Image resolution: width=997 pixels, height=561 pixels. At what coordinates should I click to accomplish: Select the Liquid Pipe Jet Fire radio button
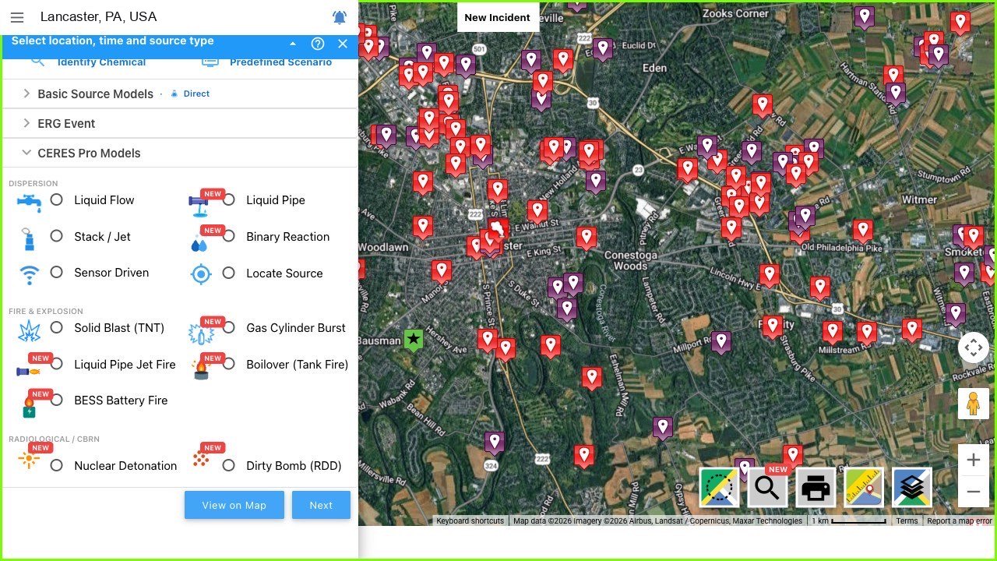(x=56, y=364)
